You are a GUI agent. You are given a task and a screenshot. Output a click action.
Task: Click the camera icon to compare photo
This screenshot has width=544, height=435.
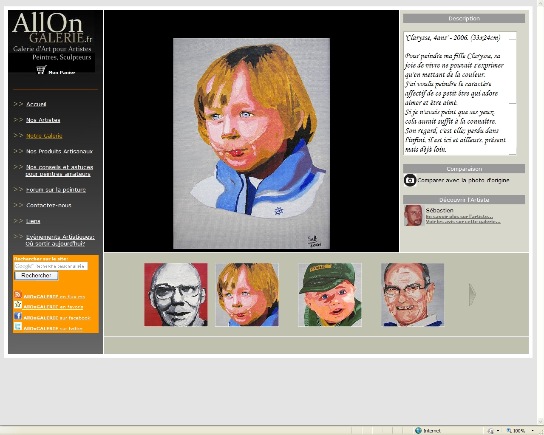[410, 180]
